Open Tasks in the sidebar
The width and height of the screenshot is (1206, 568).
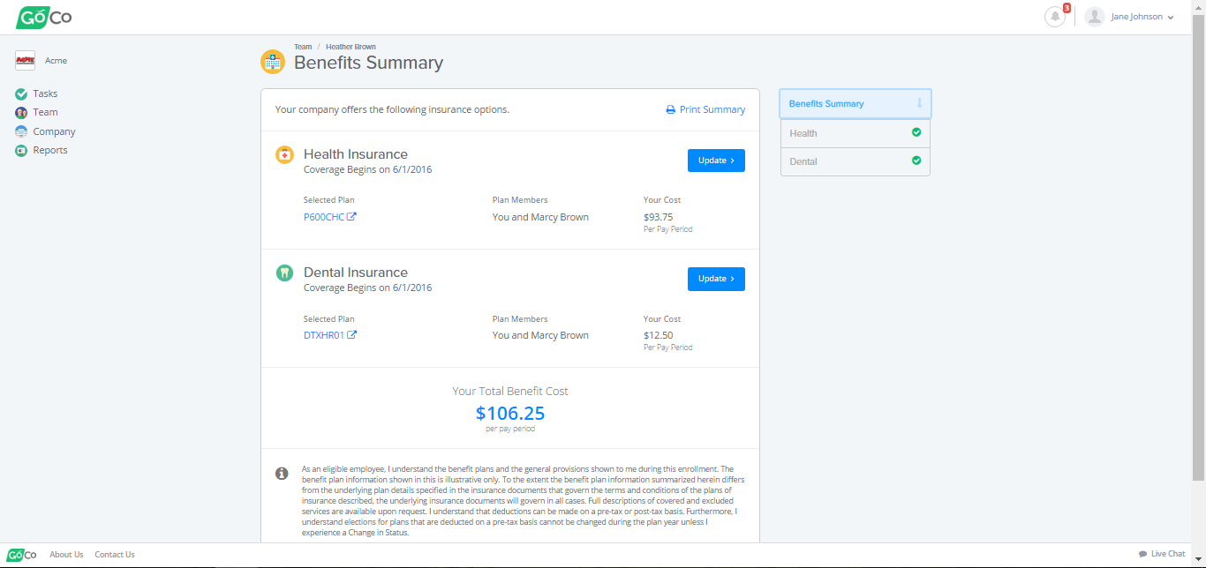[45, 93]
